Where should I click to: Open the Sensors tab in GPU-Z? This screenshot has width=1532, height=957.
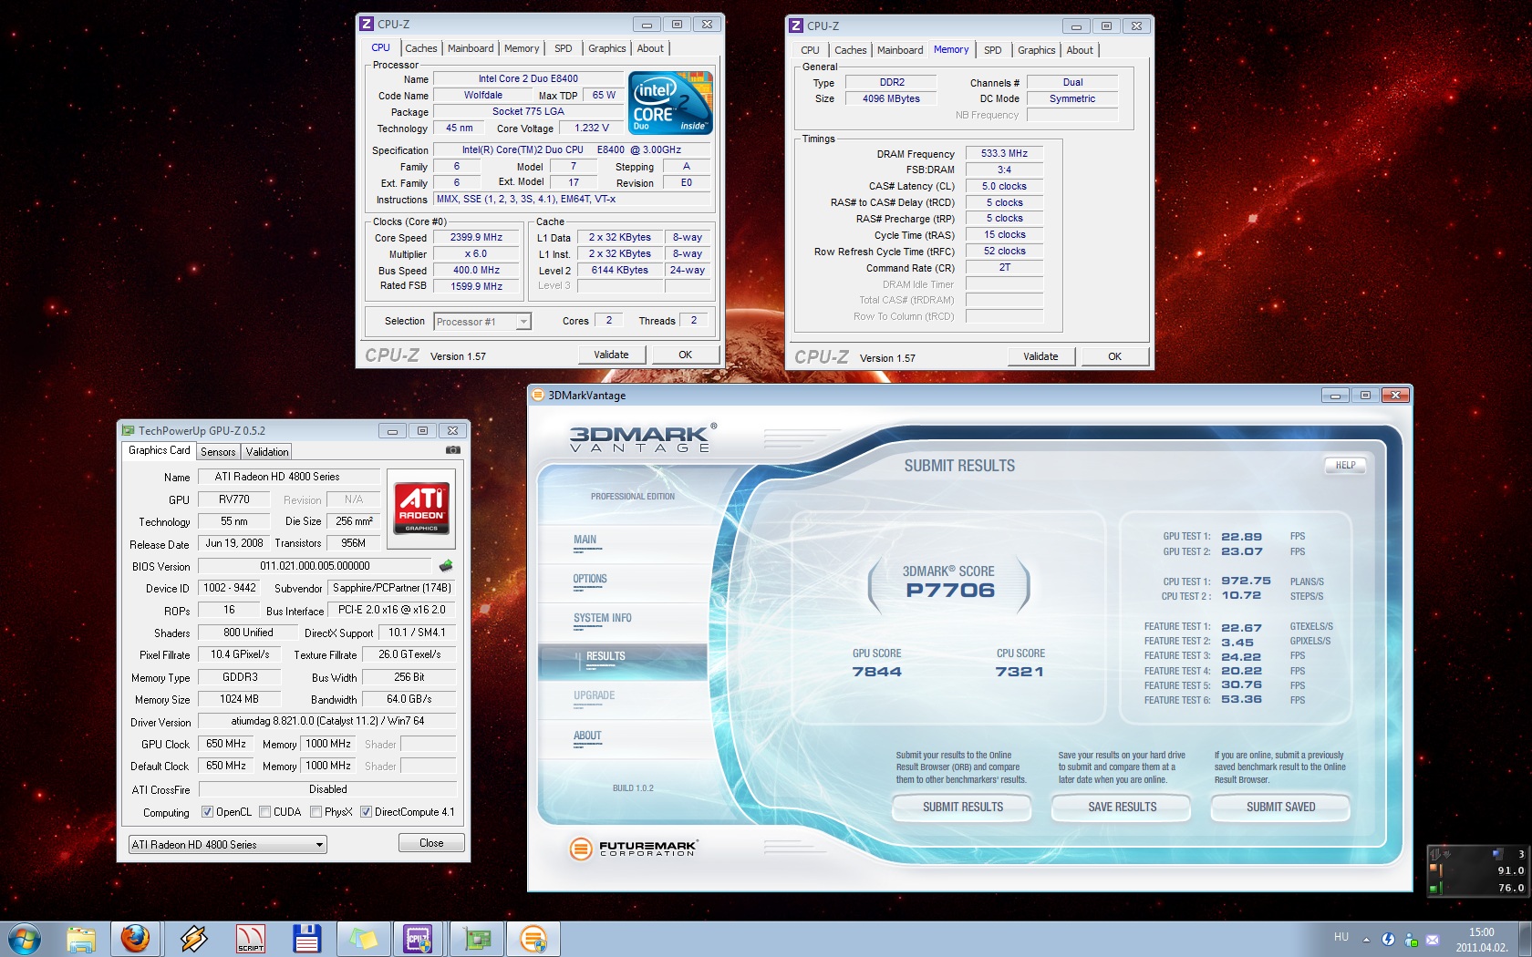tap(218, 452)
